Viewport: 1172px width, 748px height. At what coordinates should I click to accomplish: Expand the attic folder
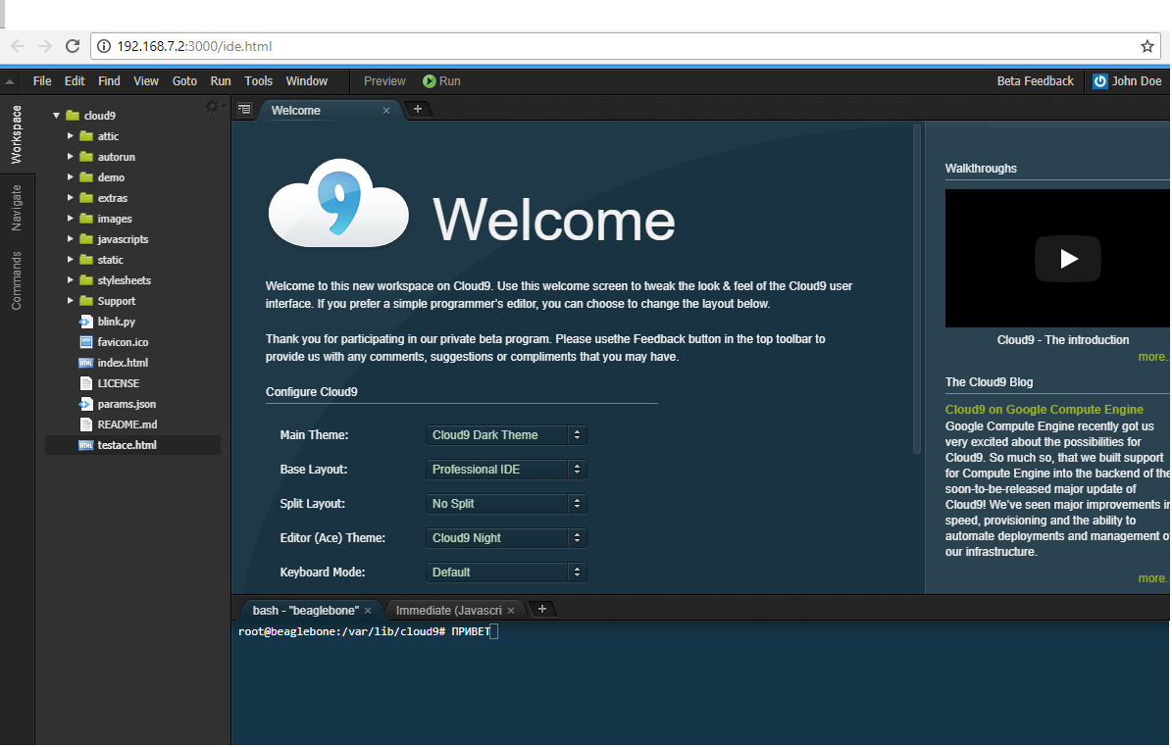click(71, 136)
